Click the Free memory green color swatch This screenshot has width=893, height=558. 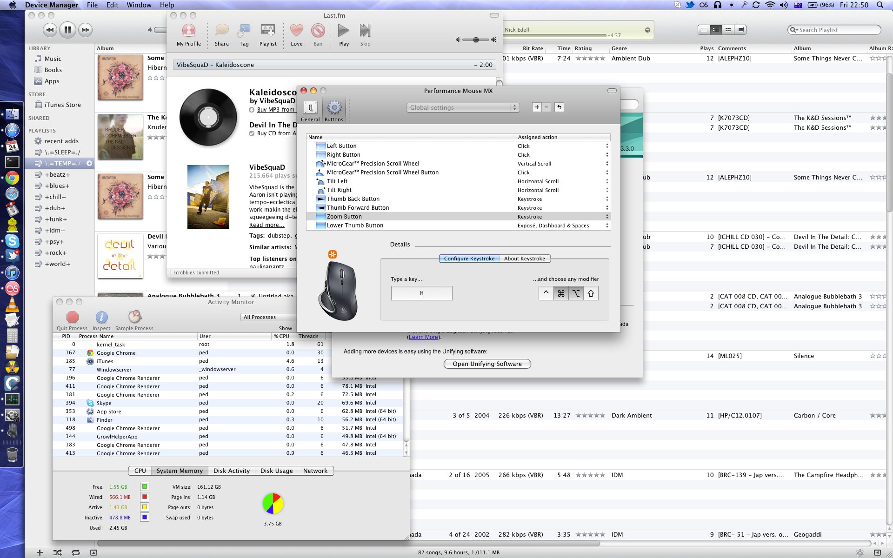pyautogui.click(x=145, y=486)
